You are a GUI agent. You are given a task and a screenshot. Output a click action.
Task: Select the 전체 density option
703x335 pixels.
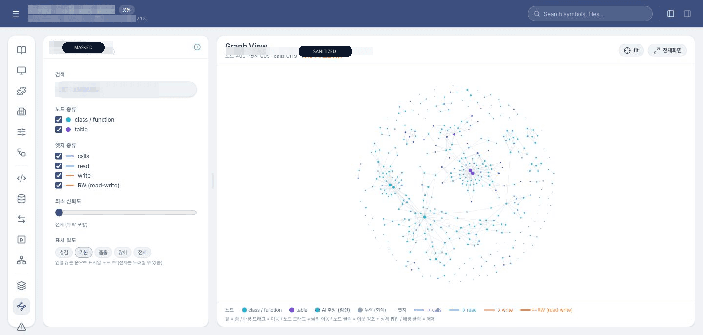click(x=142, y=252)
